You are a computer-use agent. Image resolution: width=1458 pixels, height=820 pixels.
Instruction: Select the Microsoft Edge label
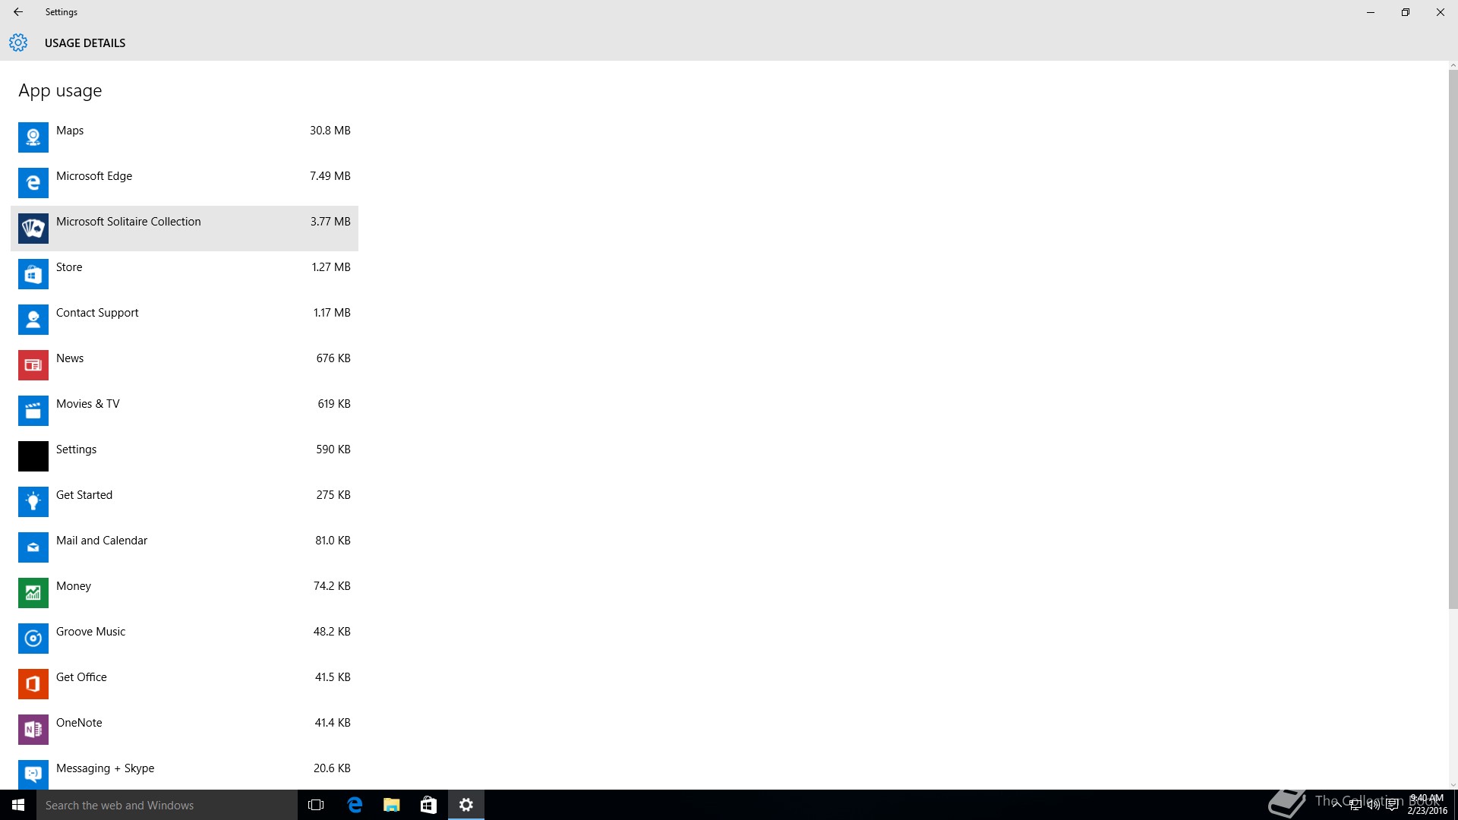94,176
